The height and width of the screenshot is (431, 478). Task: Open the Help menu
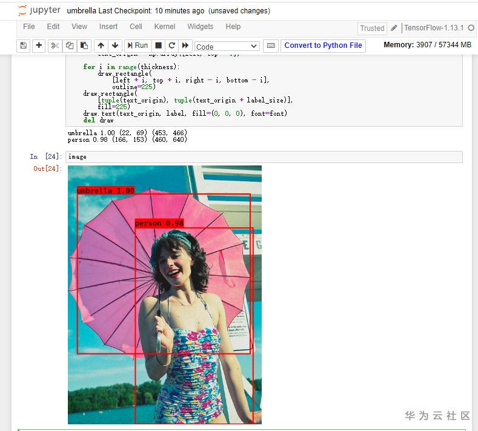pos(233,27)
